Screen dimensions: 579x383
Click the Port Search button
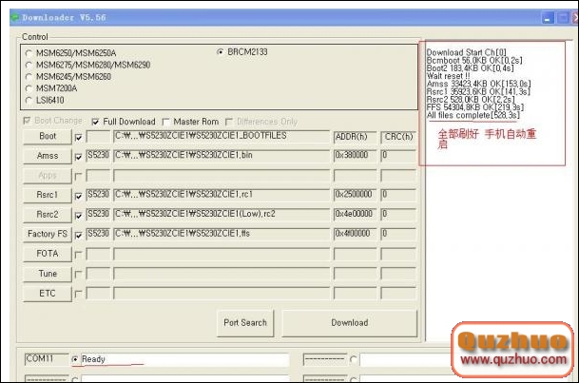(x=245, y=323)
